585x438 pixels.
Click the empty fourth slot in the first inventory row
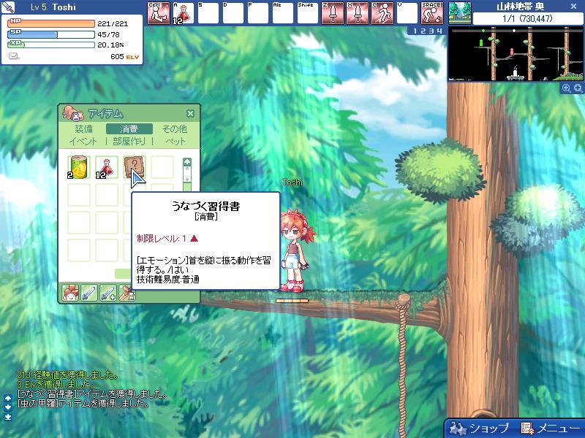coord(162,167)
